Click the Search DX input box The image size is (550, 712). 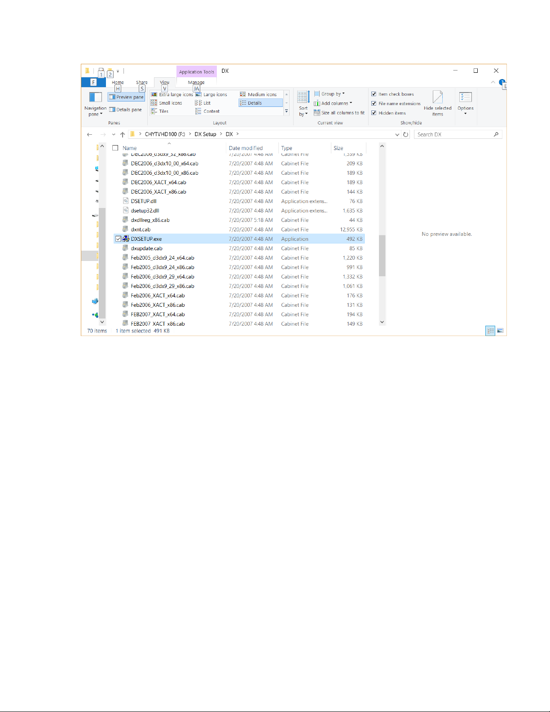(453, 134)
